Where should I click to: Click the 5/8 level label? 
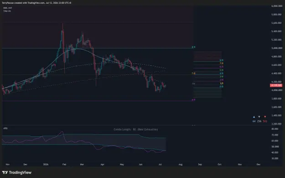pos(221,70)
